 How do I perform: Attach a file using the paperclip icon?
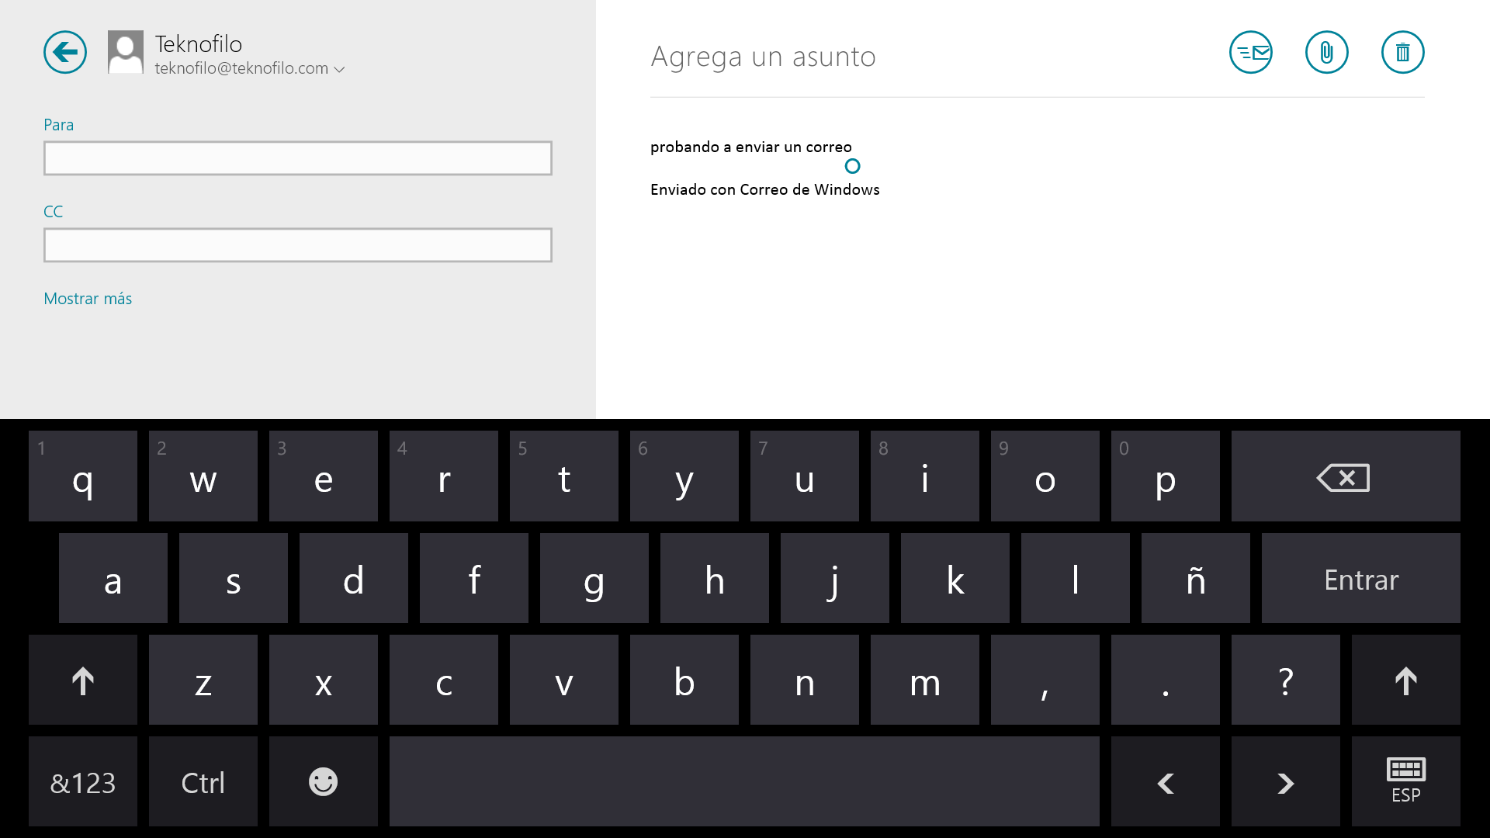[1326, 52]
